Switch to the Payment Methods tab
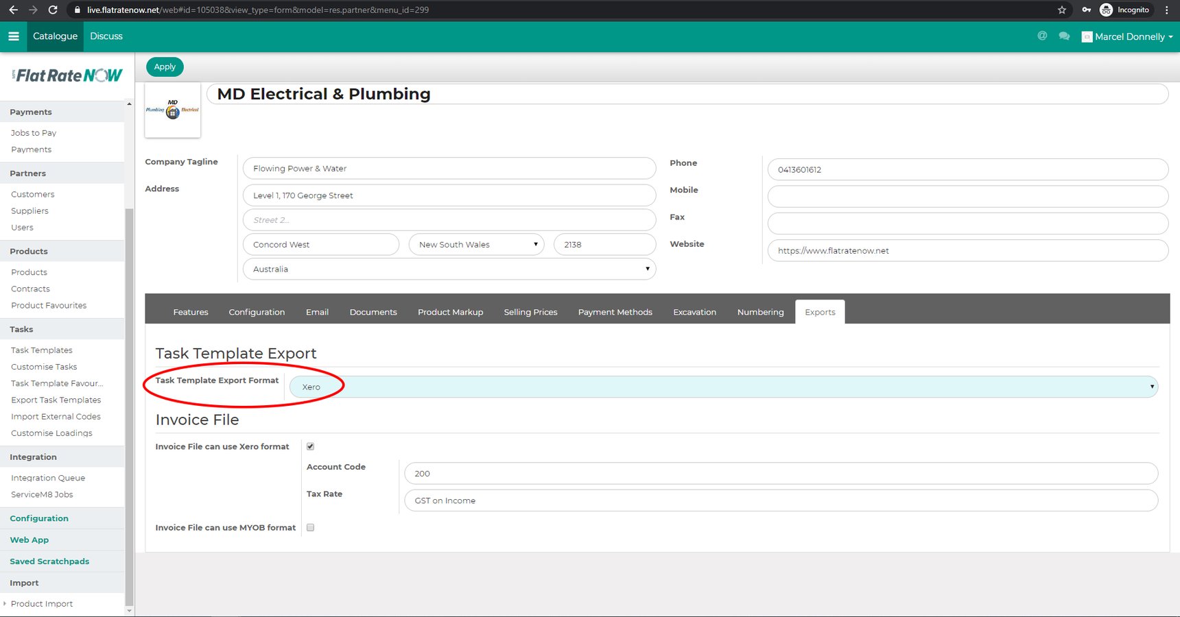The image size is (1180, 617). [x=615, y=312]
